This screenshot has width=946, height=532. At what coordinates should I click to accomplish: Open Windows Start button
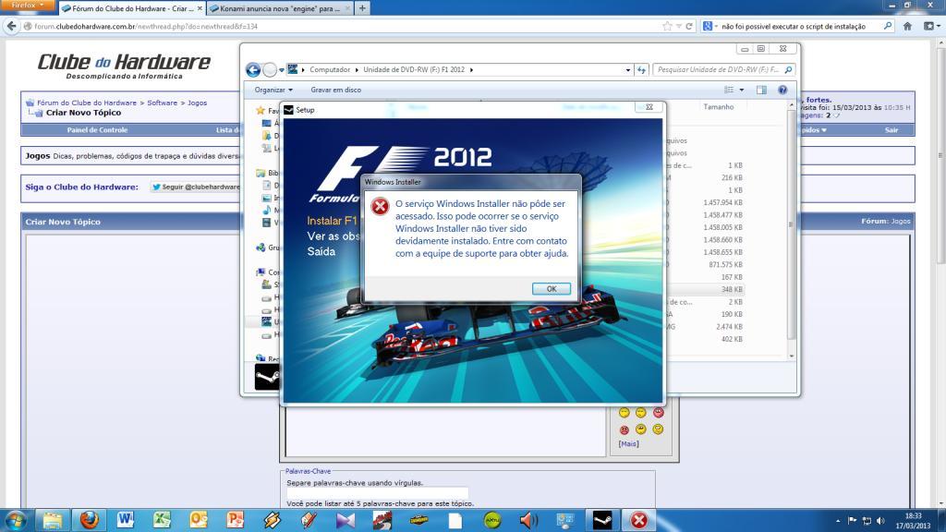click(x=15, y=520)
